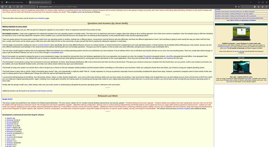Open the compatibility layer link
The image size is (269, 147).
[57, 53]
